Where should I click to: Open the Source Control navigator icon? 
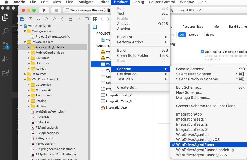pyautogui.click(x=30, y=19)
